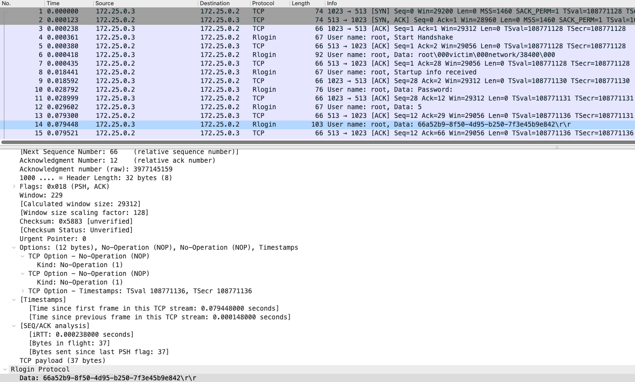The image size is (635, 382).
Task: Select packet 13 at time 0.079300
Action: [x=317, y=116]
